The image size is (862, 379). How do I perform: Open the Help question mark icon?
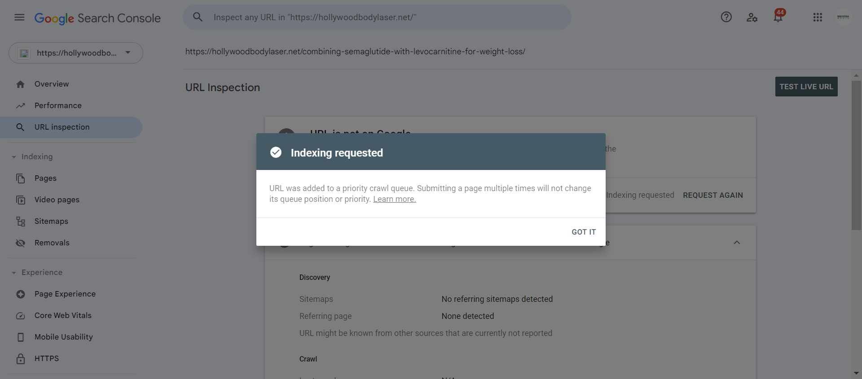tap(726, 17)
